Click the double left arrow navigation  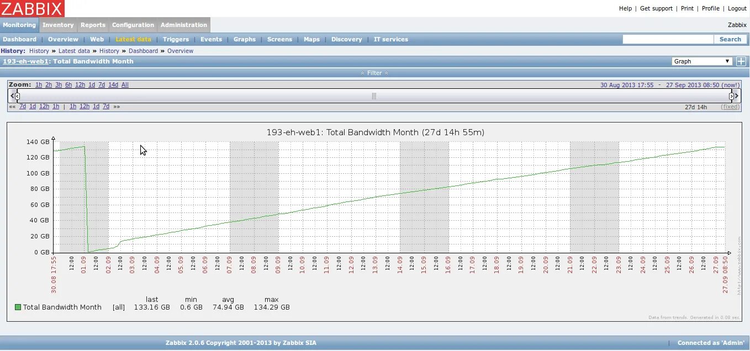(x=12, y=107)
